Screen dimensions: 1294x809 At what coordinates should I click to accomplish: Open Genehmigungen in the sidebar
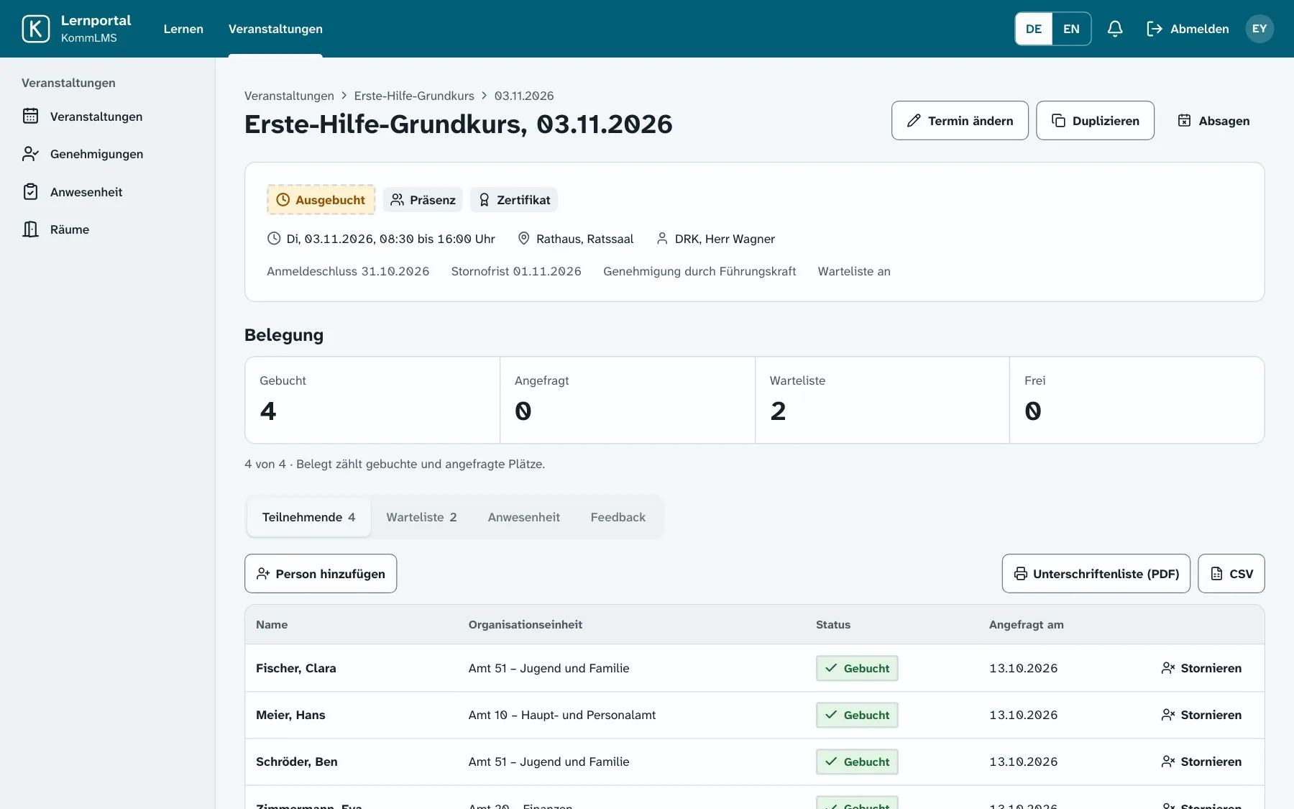(96, 154)
